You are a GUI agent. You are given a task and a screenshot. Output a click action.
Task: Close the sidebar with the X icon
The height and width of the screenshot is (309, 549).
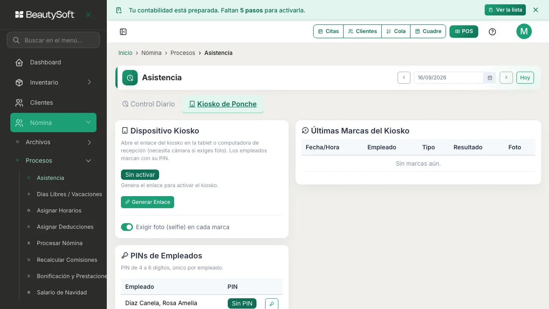coord(88,15)
